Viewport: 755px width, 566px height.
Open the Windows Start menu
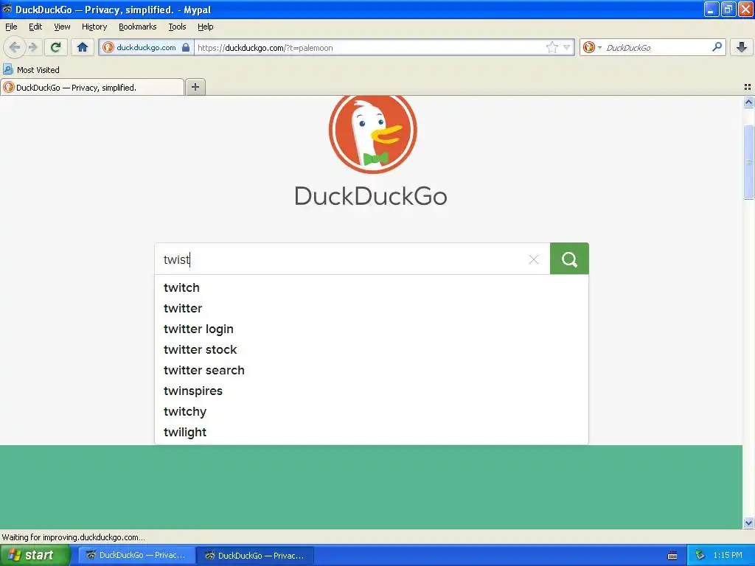point(35,555)
